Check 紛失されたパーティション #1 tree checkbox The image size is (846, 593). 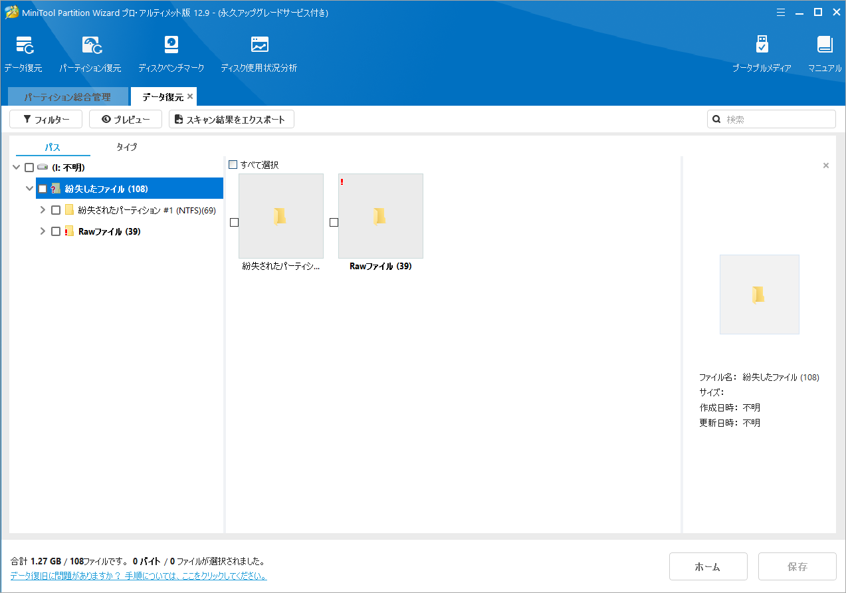pyautogui.click(x=56, y=210)
